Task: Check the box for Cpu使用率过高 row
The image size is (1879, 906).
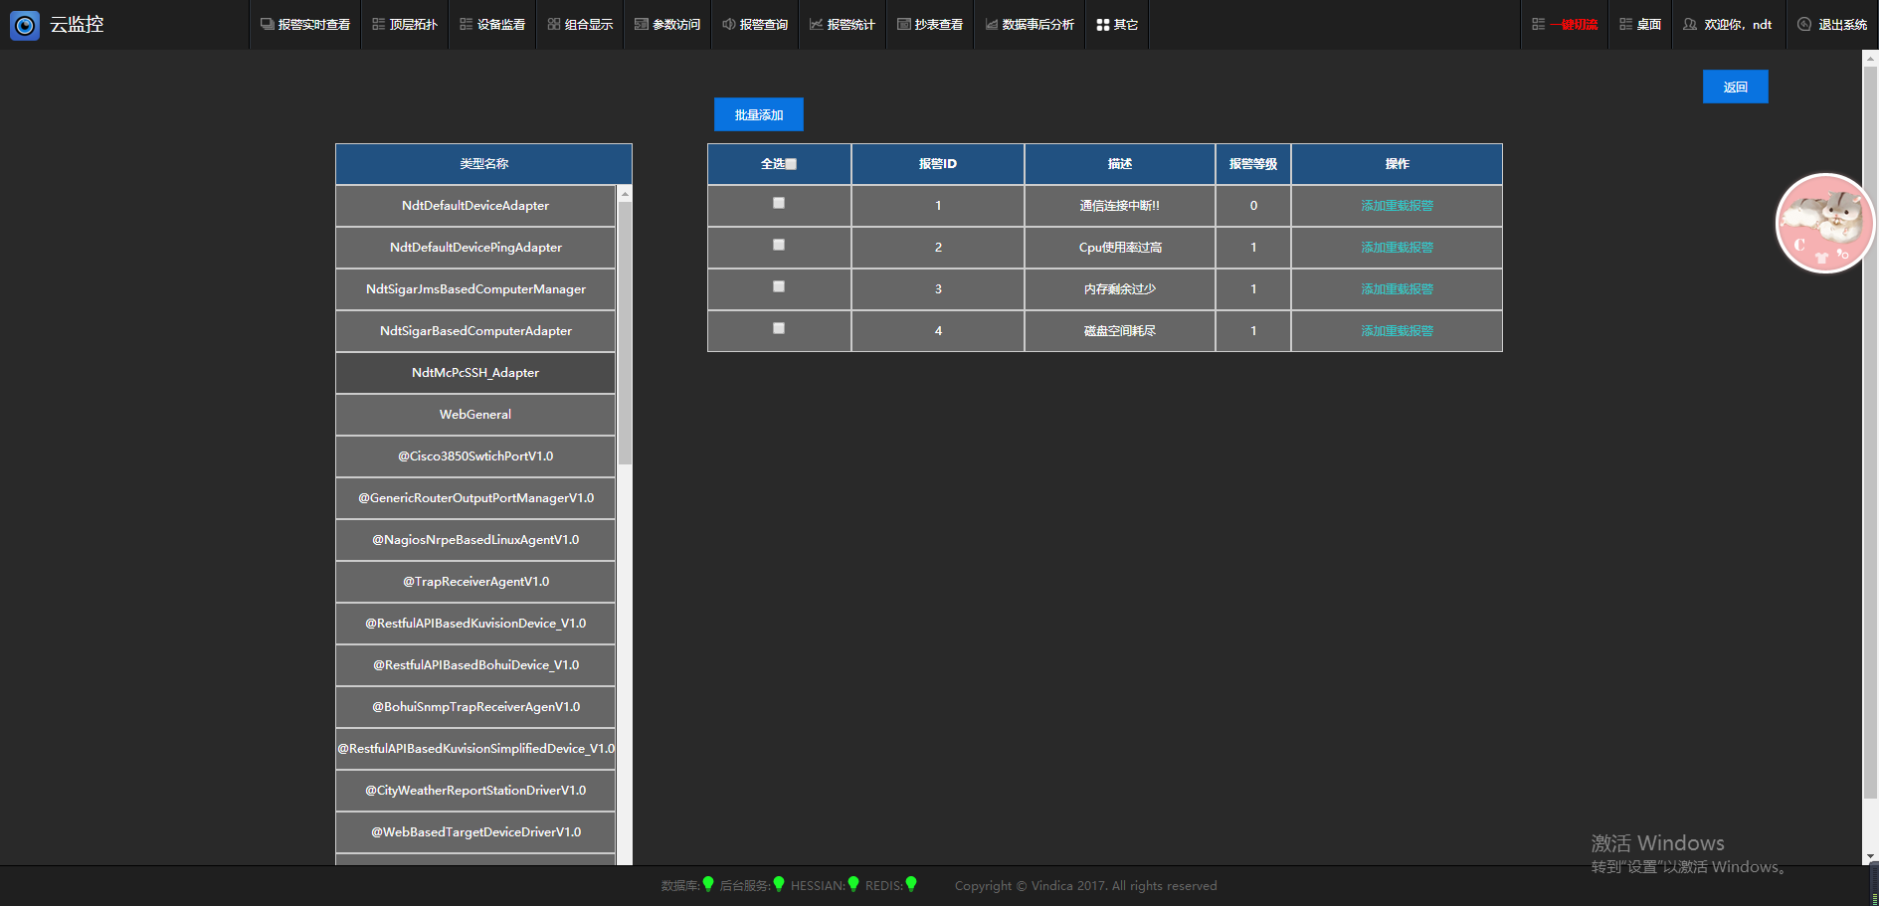Action: click(779, 245)
